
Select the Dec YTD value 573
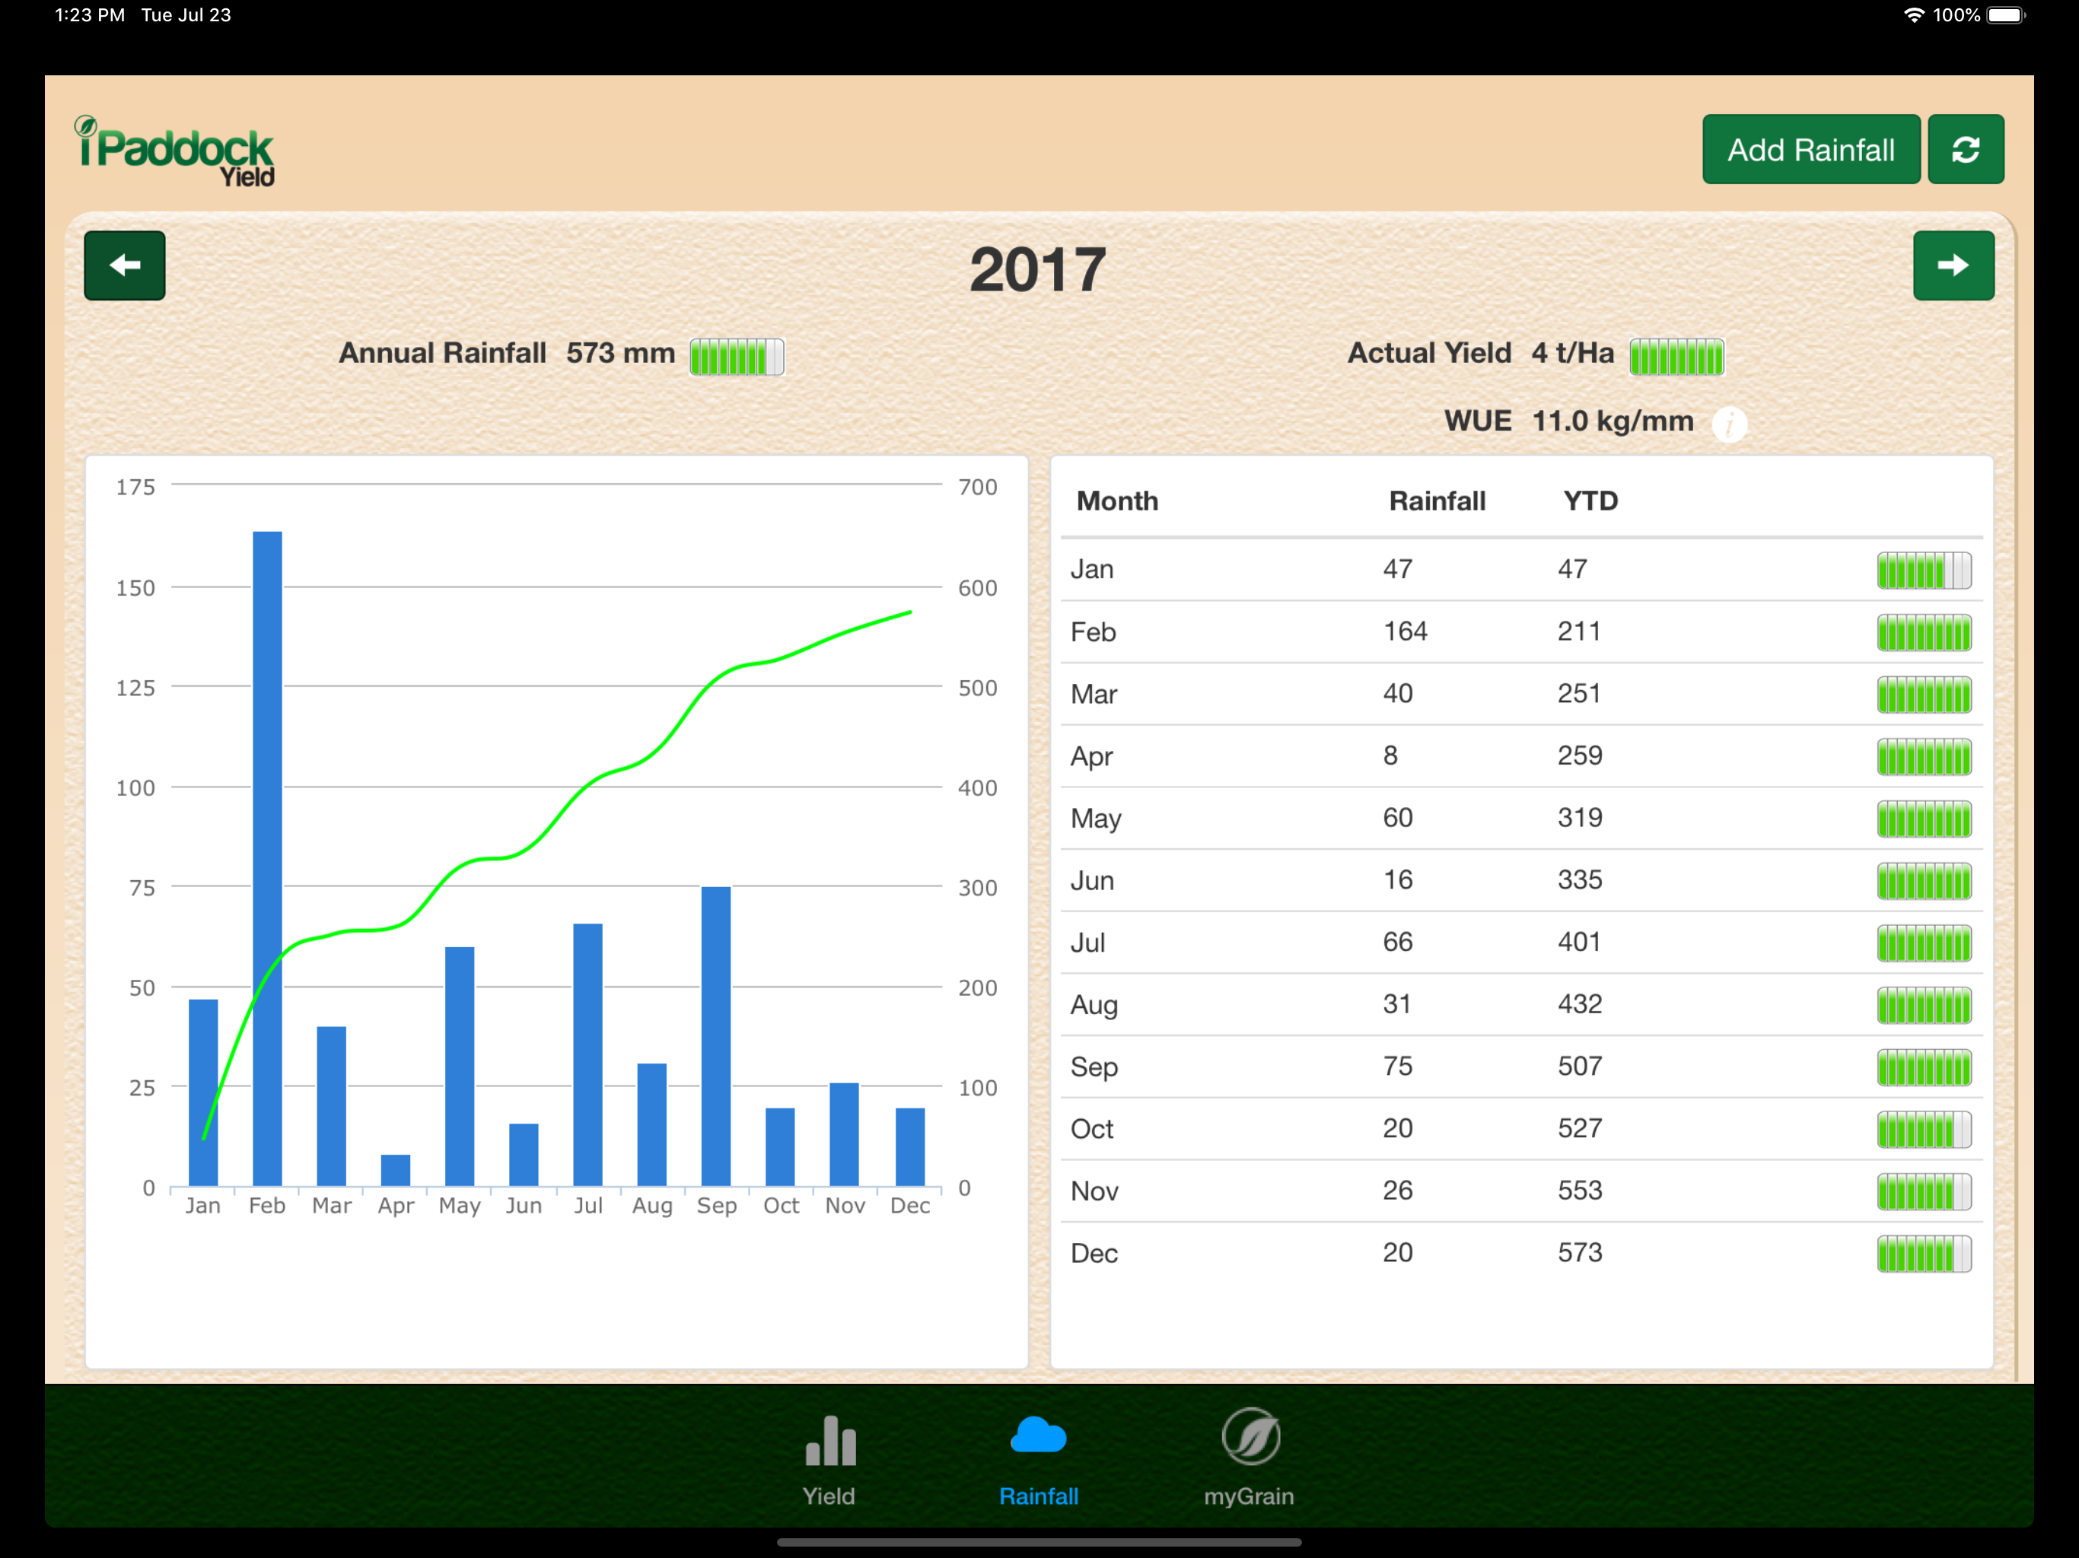(1579, 1251)
